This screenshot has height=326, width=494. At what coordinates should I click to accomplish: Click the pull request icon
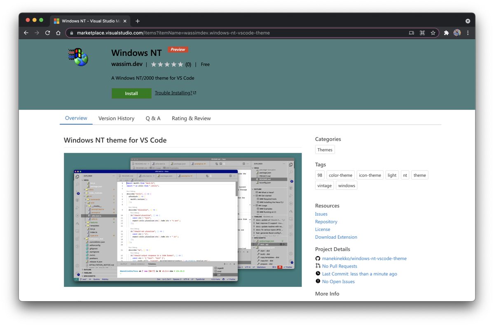[x=318, y=266]
